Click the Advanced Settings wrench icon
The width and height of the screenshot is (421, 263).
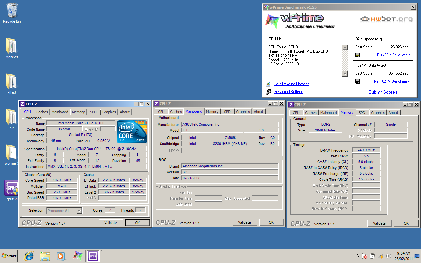[x=268, y=92]
